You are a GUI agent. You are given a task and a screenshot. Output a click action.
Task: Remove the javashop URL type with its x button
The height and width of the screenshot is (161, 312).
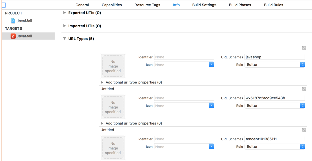click(x=304, y=48)
